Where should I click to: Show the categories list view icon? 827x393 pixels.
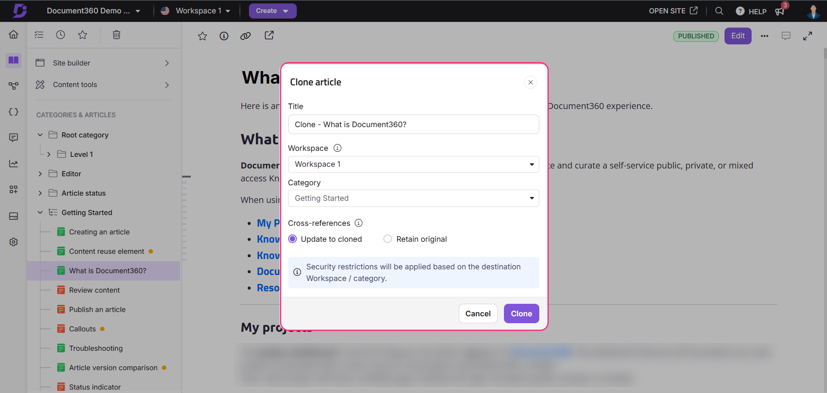tap(39, 35)
